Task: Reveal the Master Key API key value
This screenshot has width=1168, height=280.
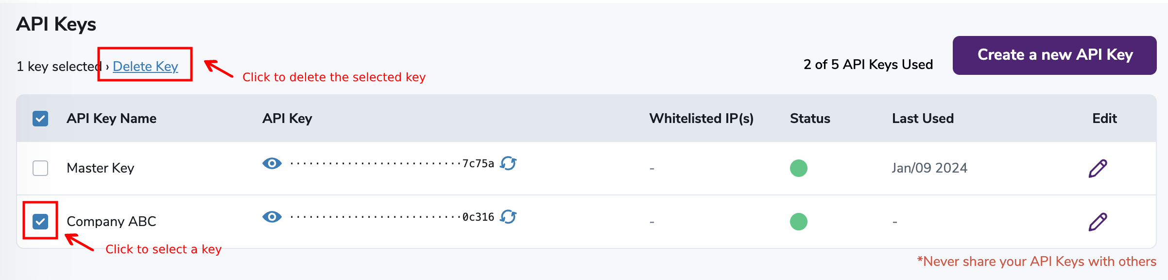Action: [273, 164]
